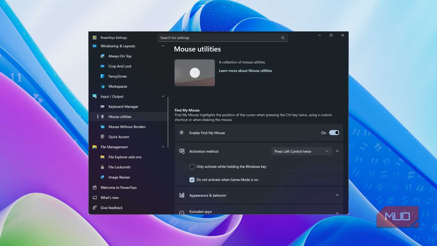Click the Keyboard Manager icon
The image size is (437, 246).
(103, 107)
